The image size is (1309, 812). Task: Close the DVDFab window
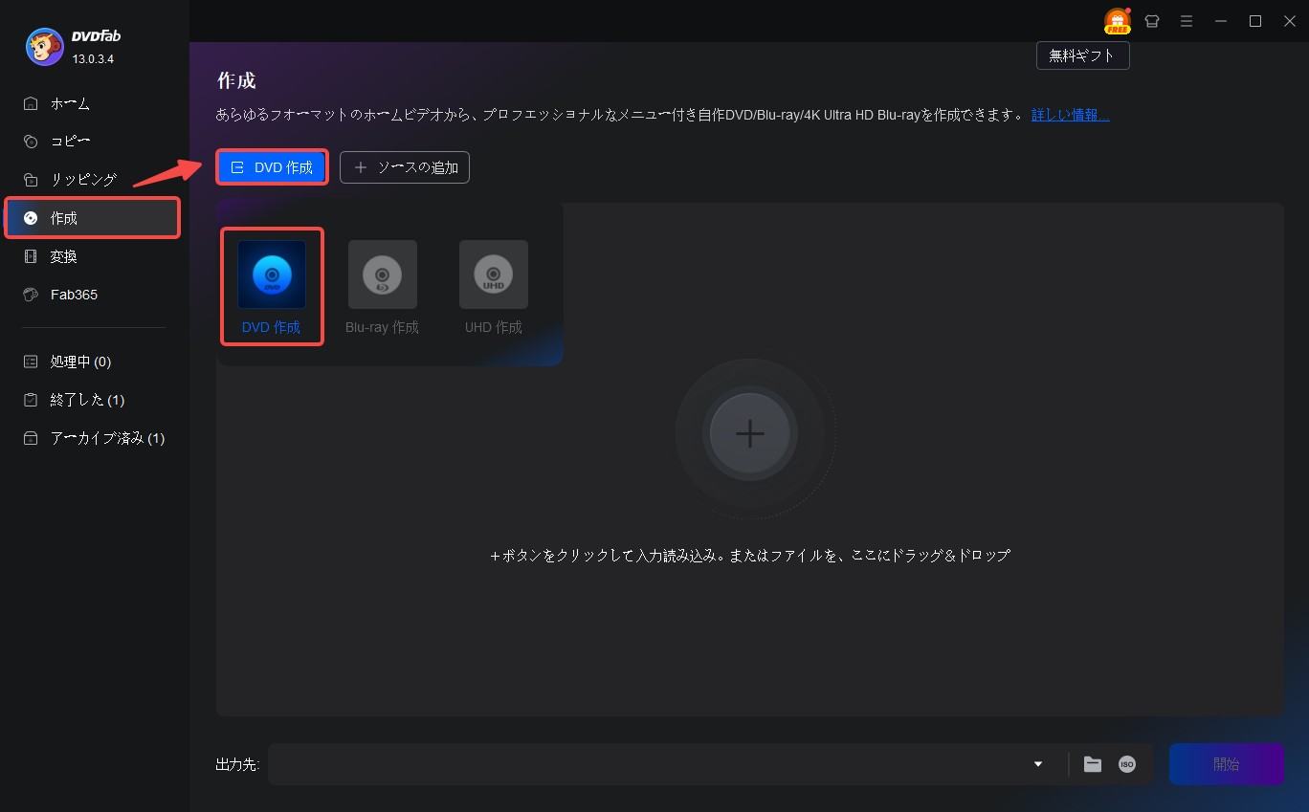[x=1289, y=21]
